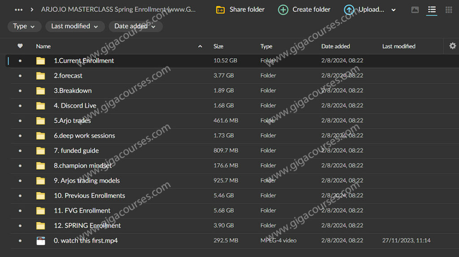The height and width of the screenshot is (257, 459).
Task: Click the breadcrumb chevron arrow
Action: 32,10
